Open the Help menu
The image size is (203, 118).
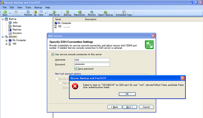pos(48,7)
